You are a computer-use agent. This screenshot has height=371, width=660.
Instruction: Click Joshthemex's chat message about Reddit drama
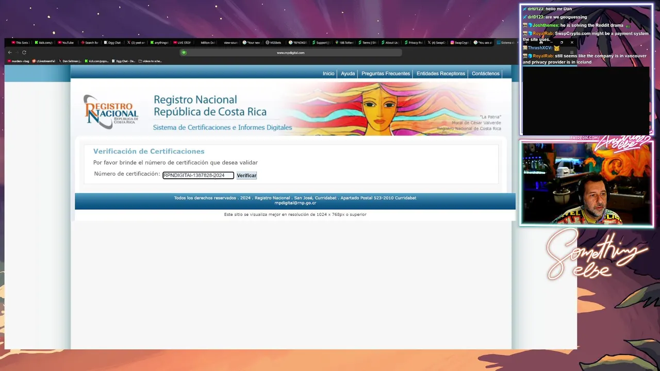(x=576, y=25)
